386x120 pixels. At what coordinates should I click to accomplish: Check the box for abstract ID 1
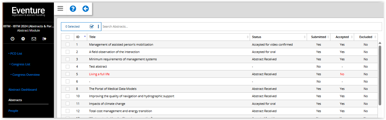click(x=67, y=45)
